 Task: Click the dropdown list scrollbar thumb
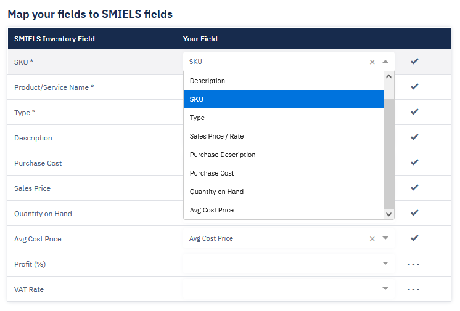click(388, 153)
